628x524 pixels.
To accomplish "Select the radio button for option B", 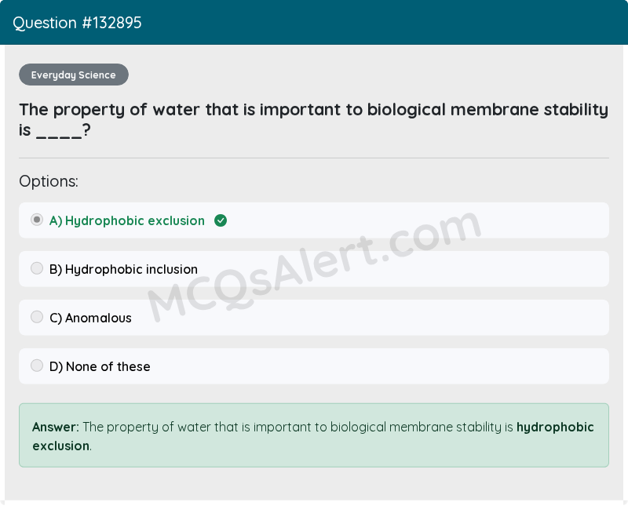I will pyautogui.click(x=37, y=268).
